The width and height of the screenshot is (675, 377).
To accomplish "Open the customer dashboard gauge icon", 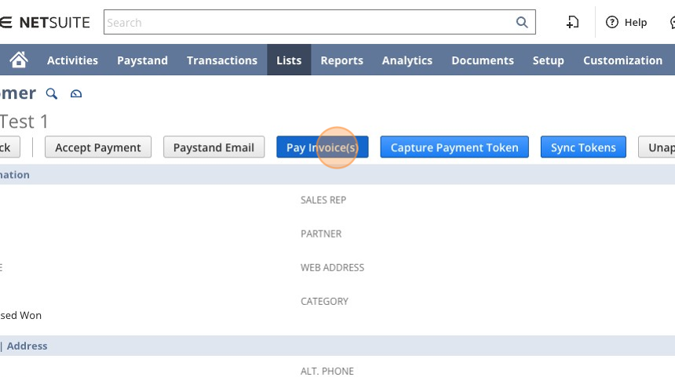I will [76, 94].
